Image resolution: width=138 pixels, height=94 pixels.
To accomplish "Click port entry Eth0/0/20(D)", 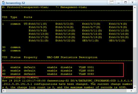I will (119, 37).
